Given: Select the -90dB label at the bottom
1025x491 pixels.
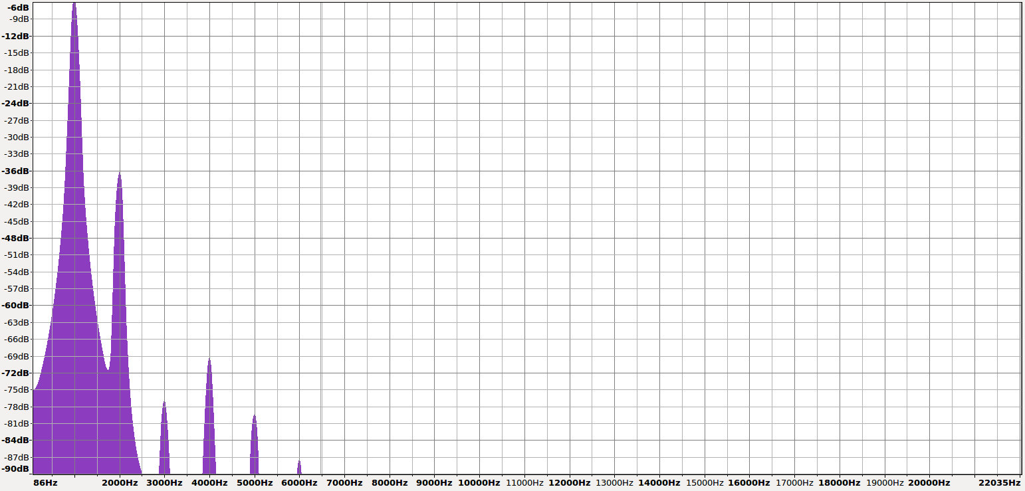Looking at the screenshot, I should pos(17,468).
